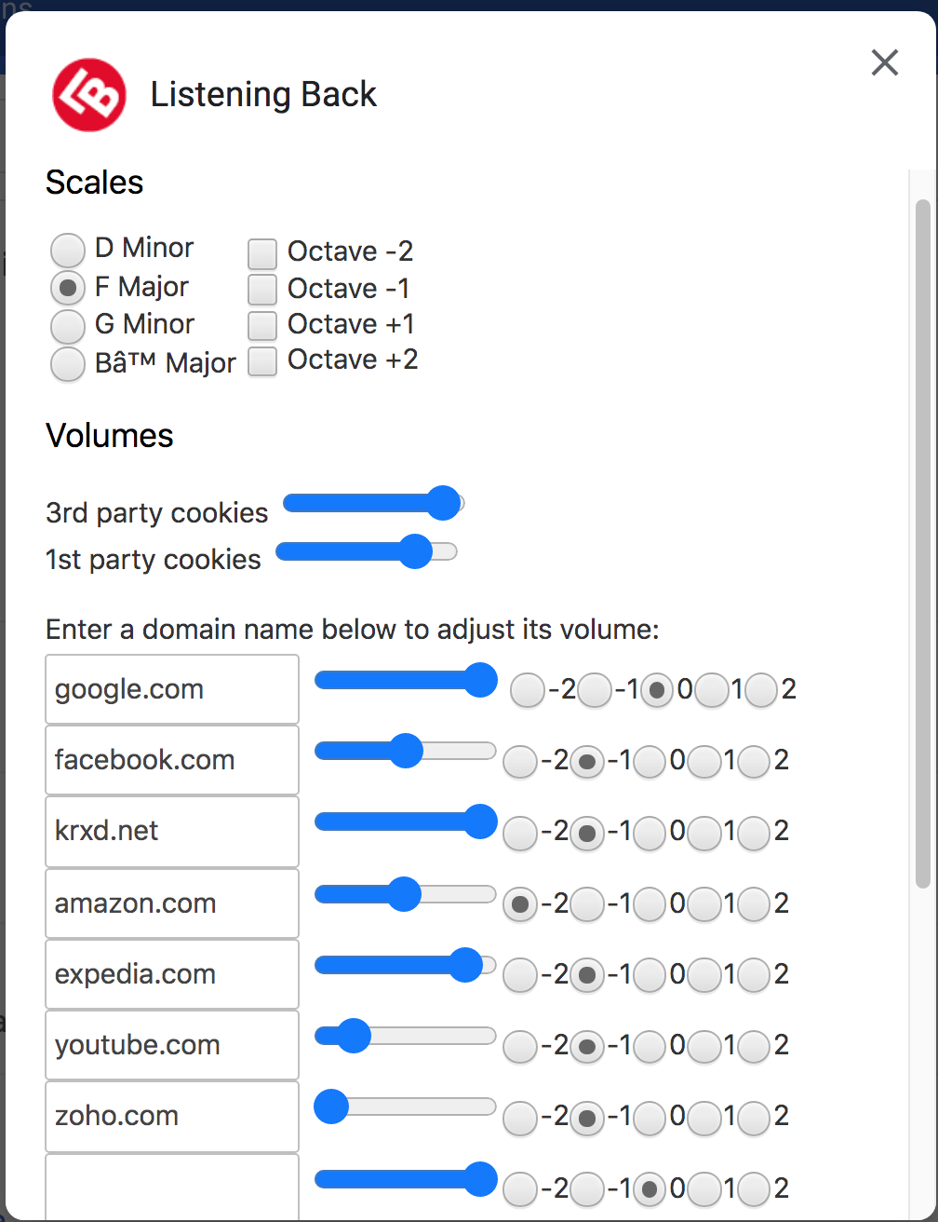The width and height of the screenshot is (938, 1222).
Task: Click the 1st party cookies volume slider
Action: 367,551
